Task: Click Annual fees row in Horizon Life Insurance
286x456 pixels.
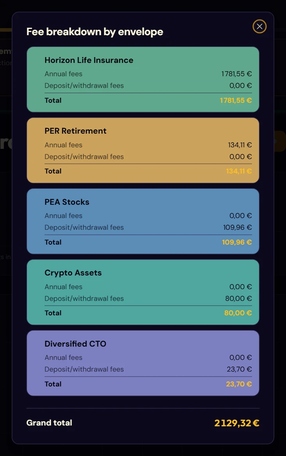Action: point(148,74)
